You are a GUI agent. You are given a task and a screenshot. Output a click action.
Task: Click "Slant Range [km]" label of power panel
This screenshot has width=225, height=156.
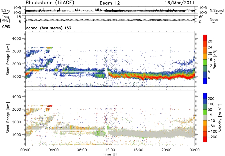8,60
